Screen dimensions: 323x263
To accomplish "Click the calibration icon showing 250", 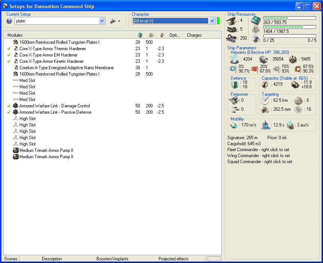I will [233, 38].
